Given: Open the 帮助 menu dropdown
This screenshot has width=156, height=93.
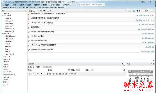Looking at the screenshot, I should pyautogui.click(x=59, y=5).
